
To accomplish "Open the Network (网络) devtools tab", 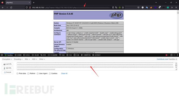I will (x=43, y=55).
